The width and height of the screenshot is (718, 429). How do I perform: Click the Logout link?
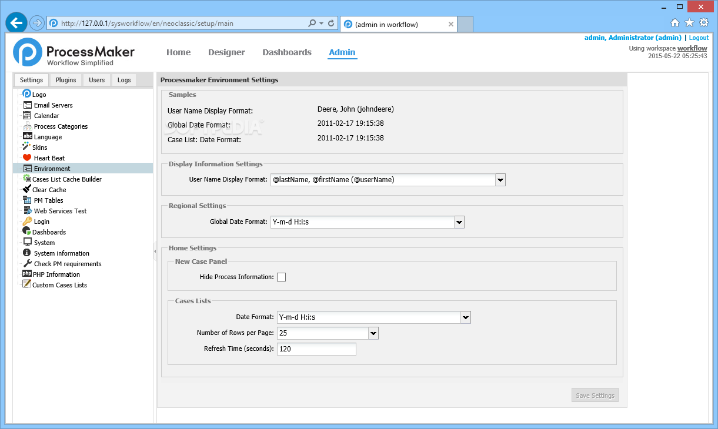tap(699, 38)
